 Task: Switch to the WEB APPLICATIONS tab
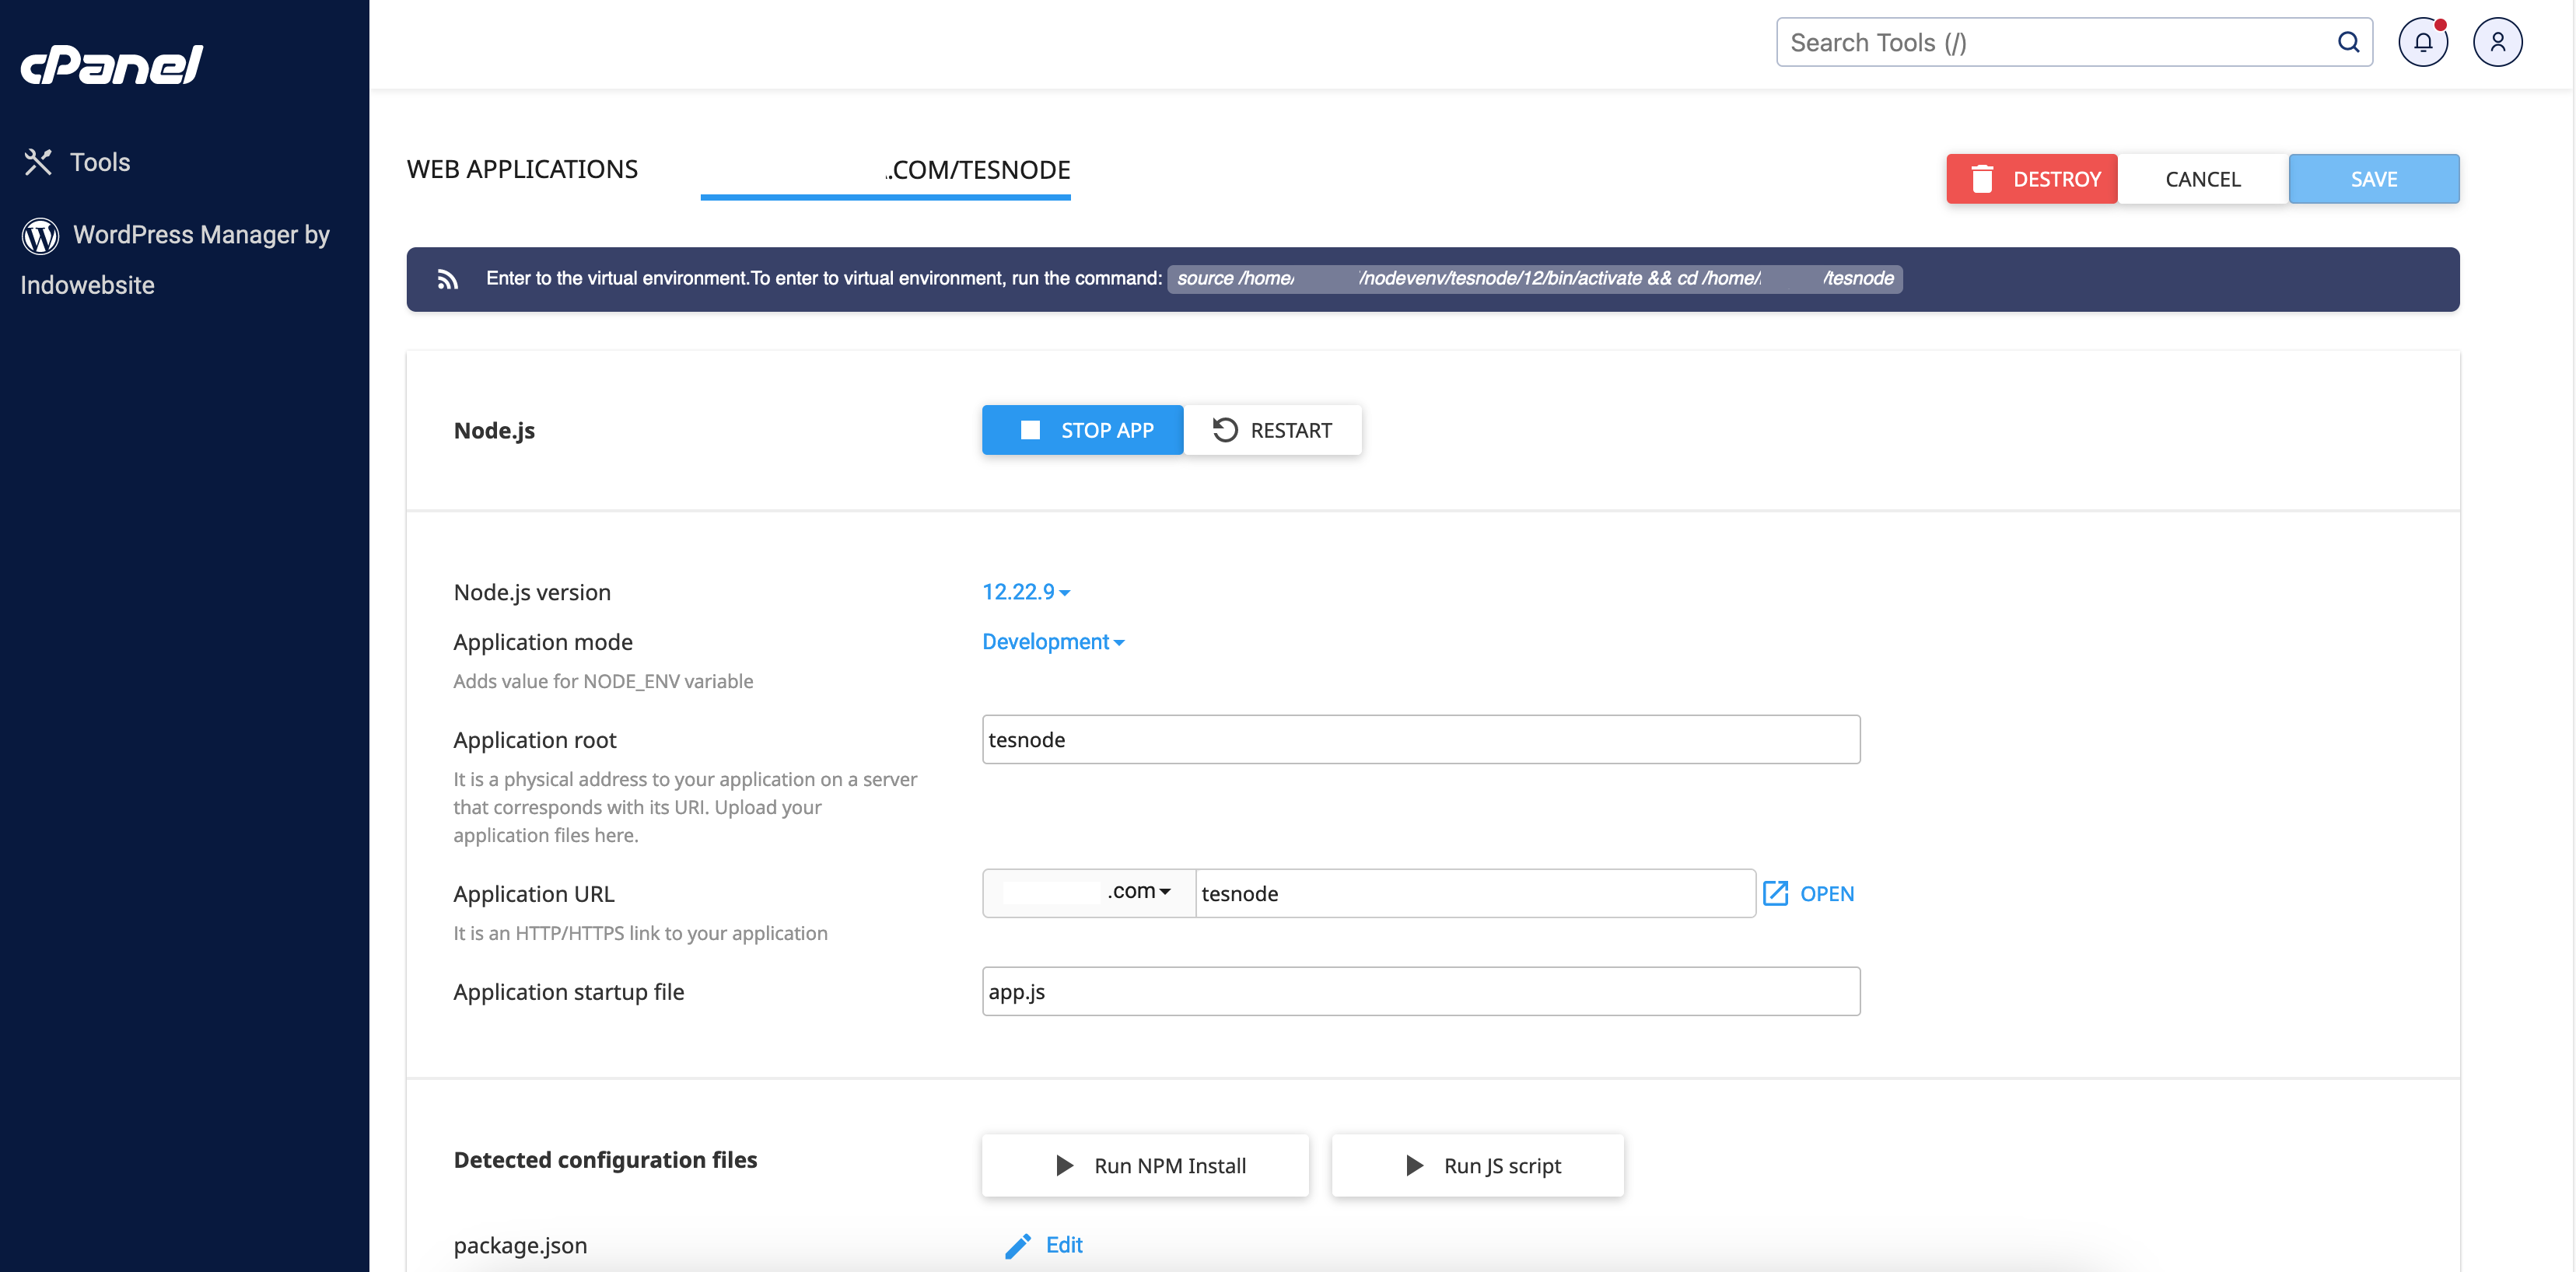[522, 169]
